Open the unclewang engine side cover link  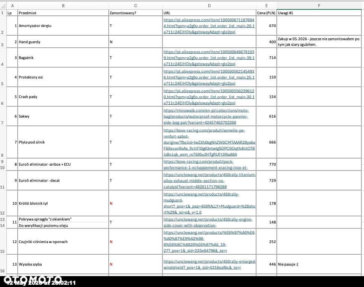[208, 222]
